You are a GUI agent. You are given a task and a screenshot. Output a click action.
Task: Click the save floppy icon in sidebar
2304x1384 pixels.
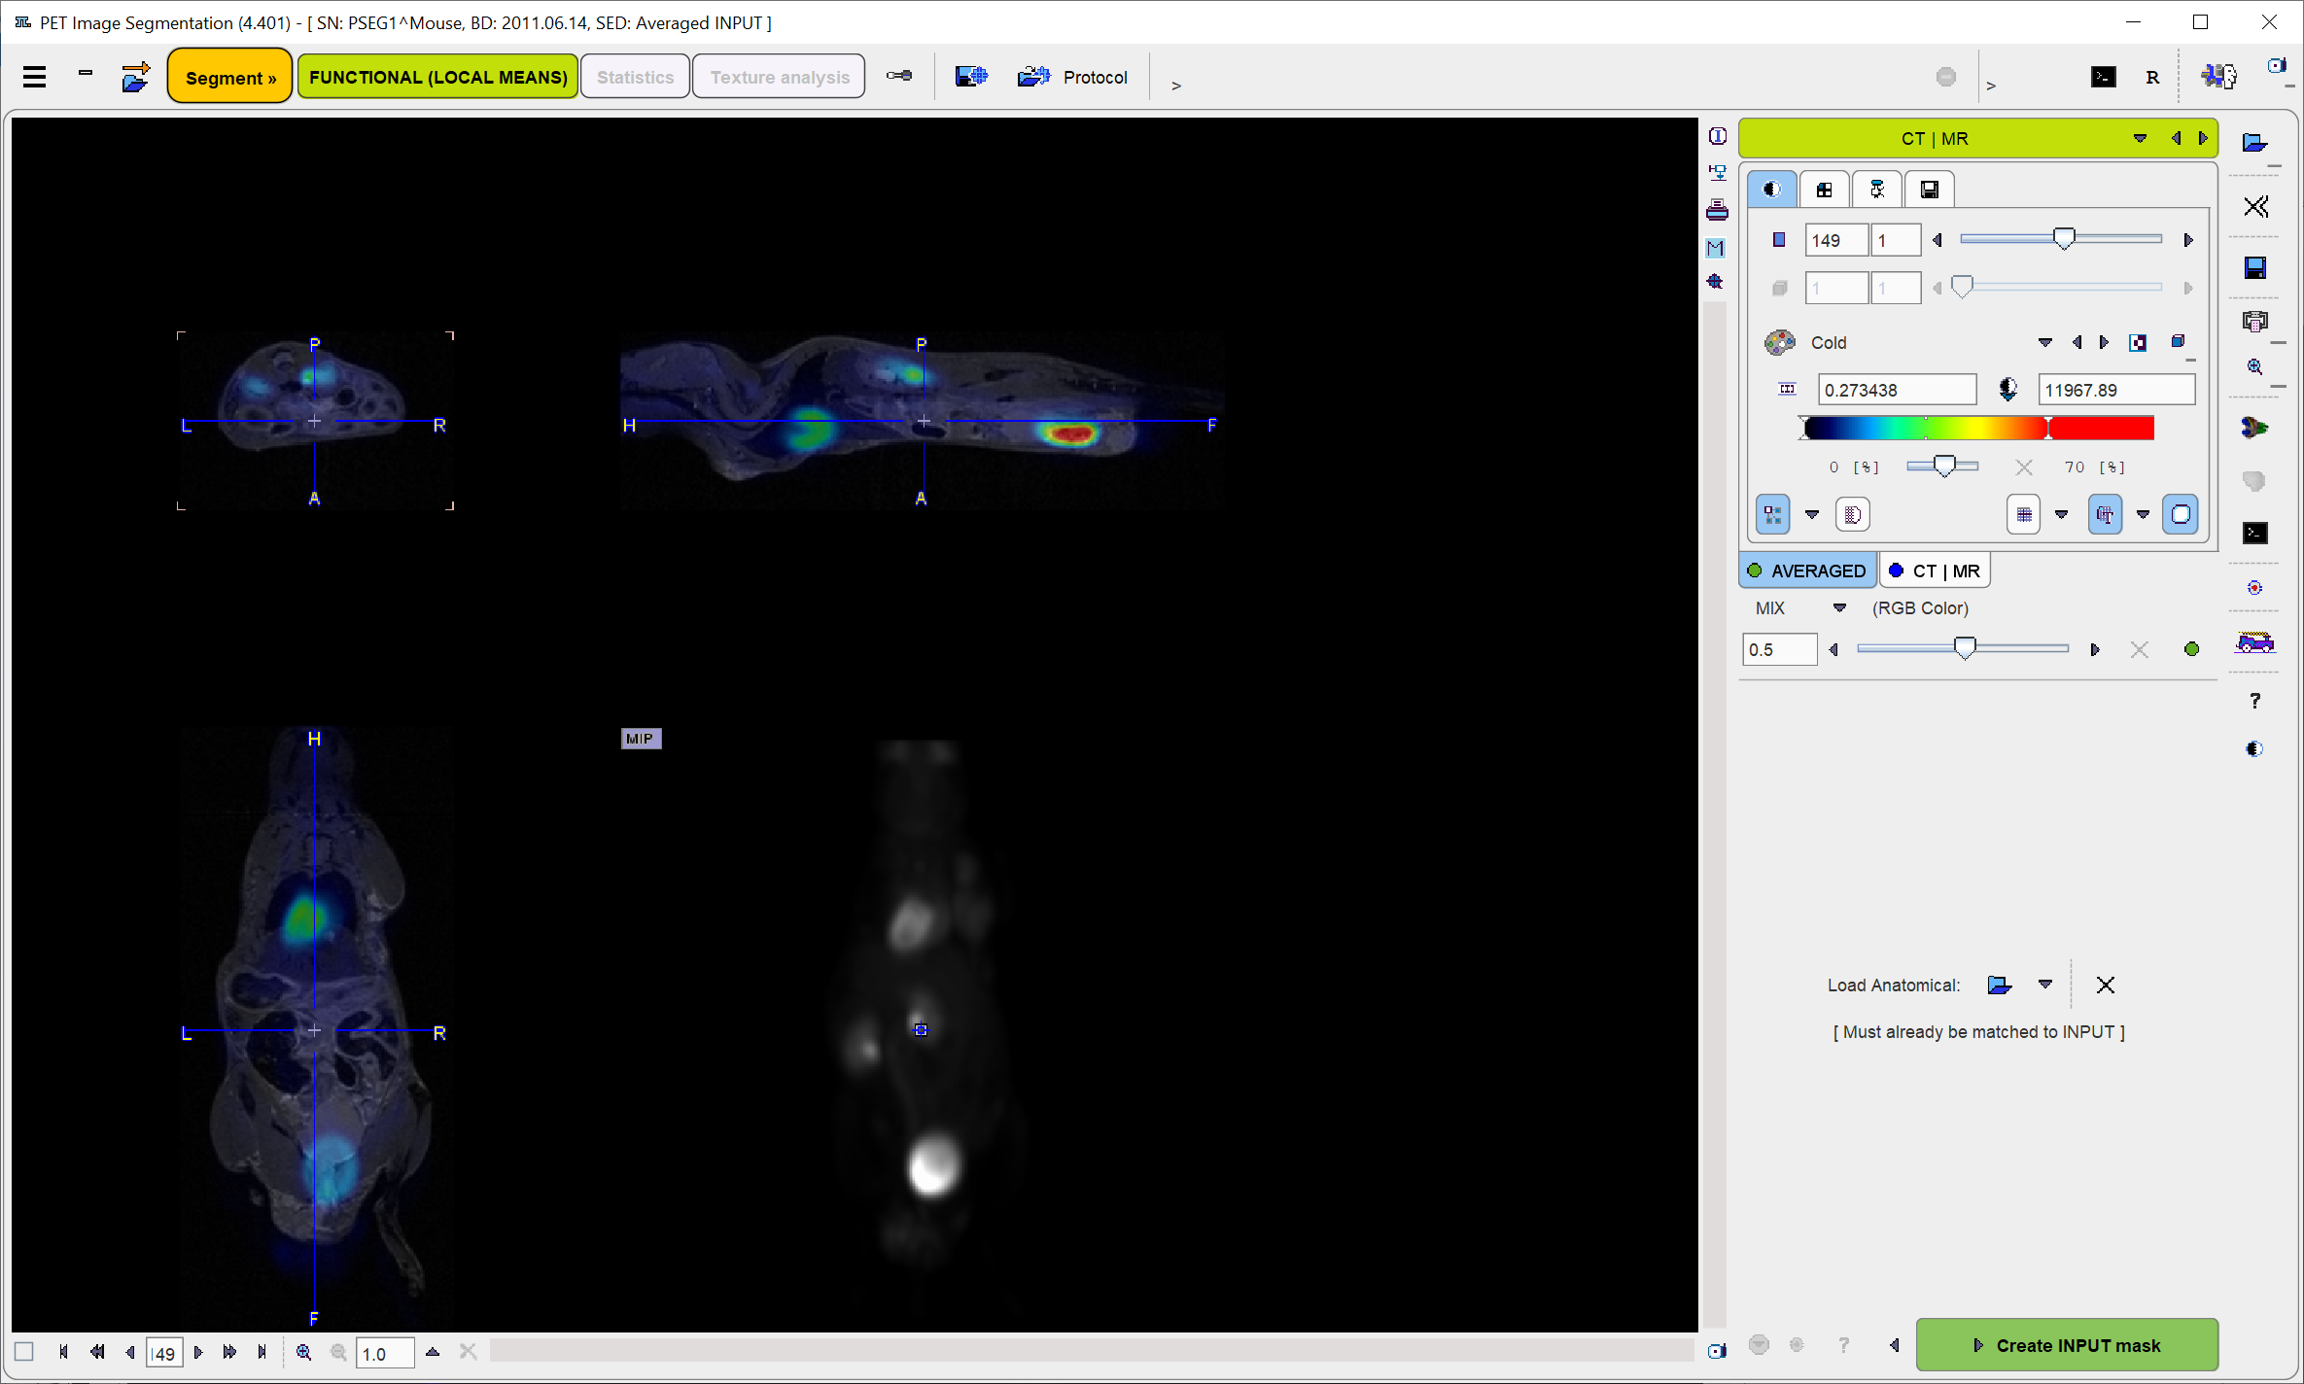pos(2255,267)
